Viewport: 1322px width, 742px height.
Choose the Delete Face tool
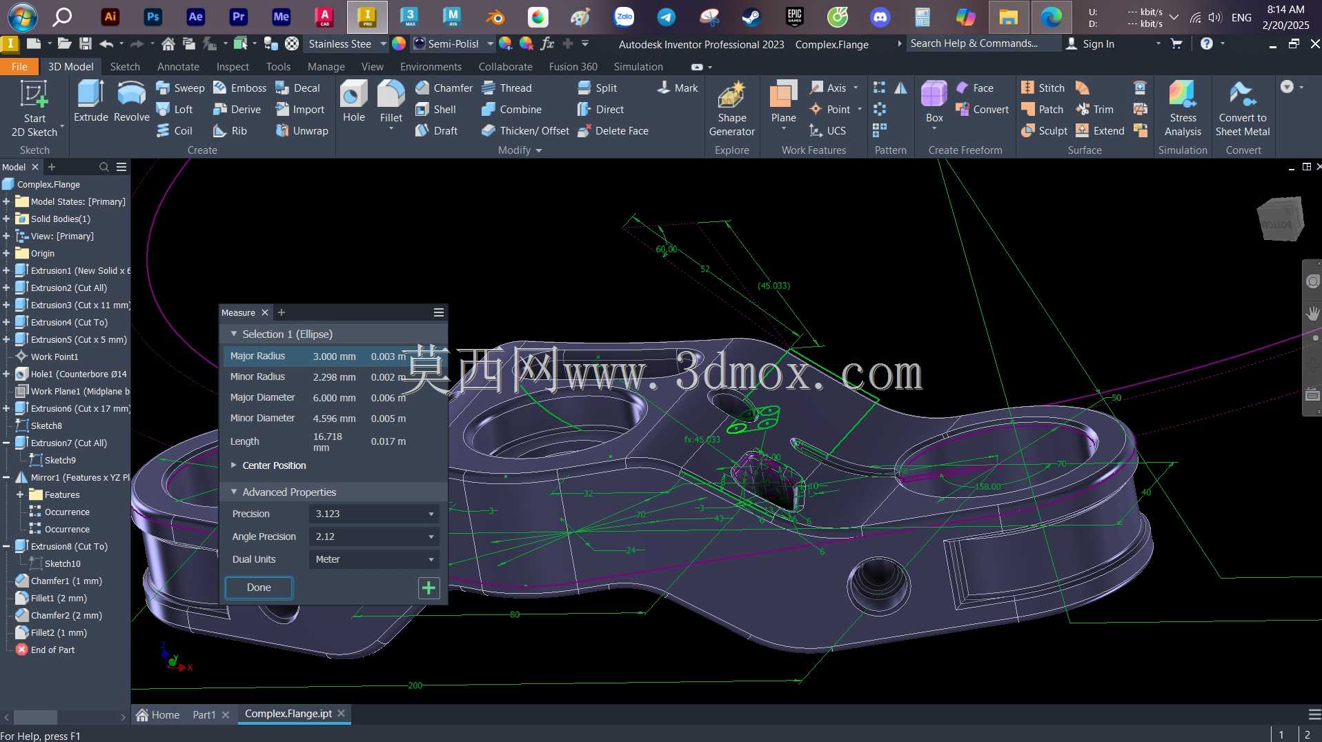[613, 130]
